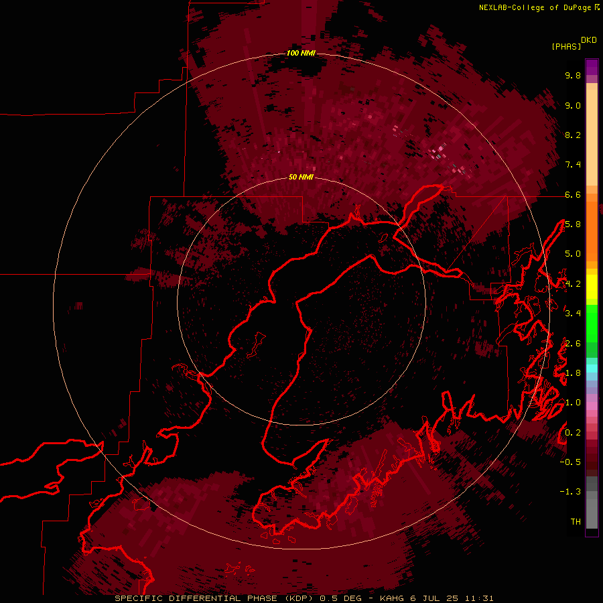Image resolution: width=603 pixels, height=603 pixels.
Task: Click the -0.5 value on the color scale
Action: click(570, 462)
